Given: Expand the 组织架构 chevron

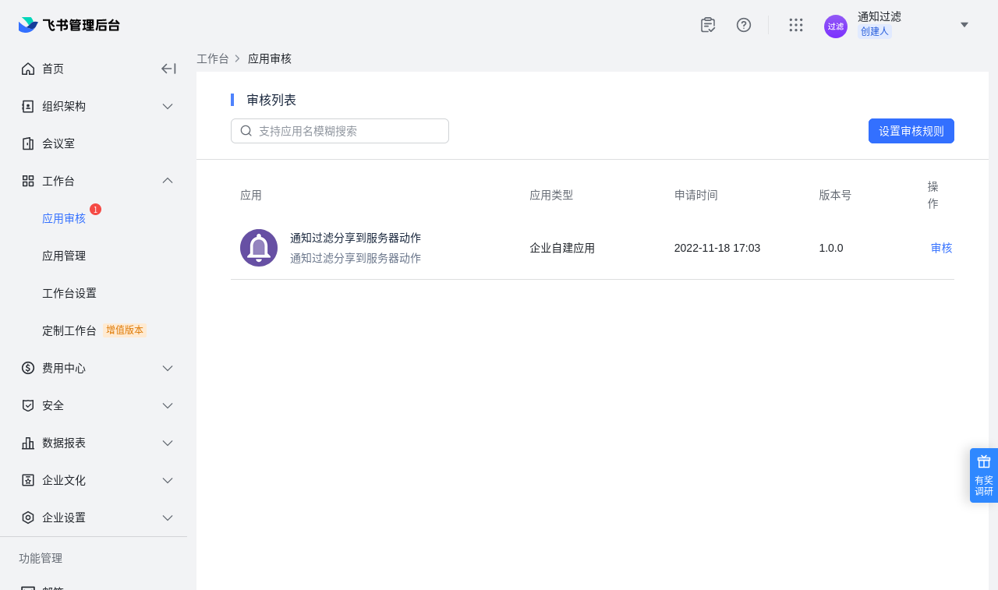Looking at the screenshot, I should click(x=168, y=106).
